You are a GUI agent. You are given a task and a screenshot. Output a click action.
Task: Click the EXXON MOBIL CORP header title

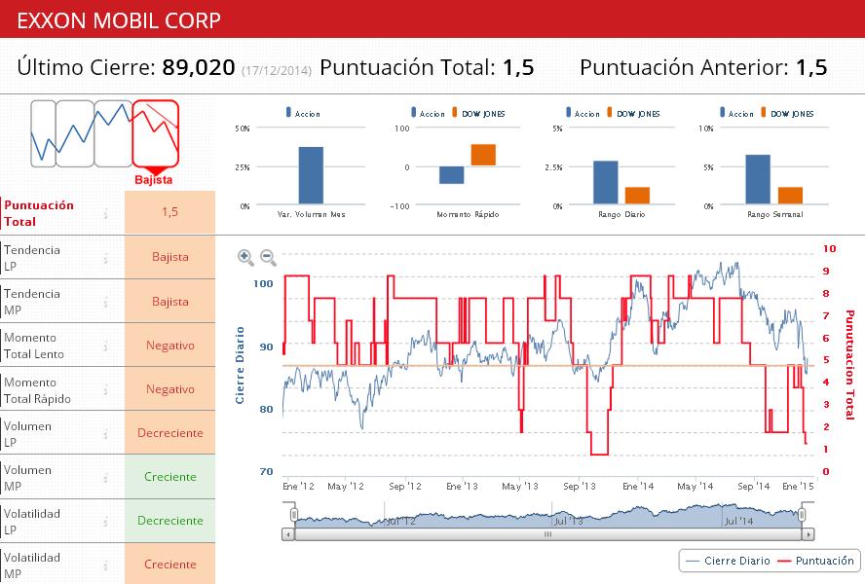pos(119,20)
